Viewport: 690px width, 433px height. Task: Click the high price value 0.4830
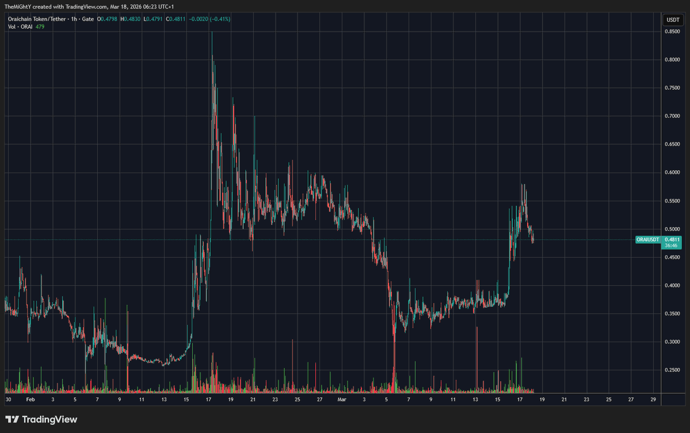[132, 19]
